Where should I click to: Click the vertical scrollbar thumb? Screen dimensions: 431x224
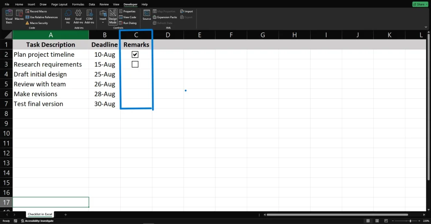click(428, 107)
